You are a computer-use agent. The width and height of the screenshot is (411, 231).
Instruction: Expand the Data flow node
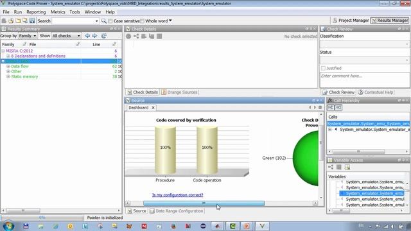point(8,66)
